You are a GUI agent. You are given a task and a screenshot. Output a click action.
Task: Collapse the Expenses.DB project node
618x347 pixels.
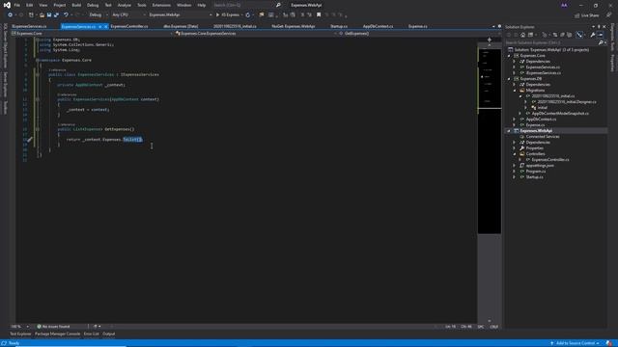(509, 79)
